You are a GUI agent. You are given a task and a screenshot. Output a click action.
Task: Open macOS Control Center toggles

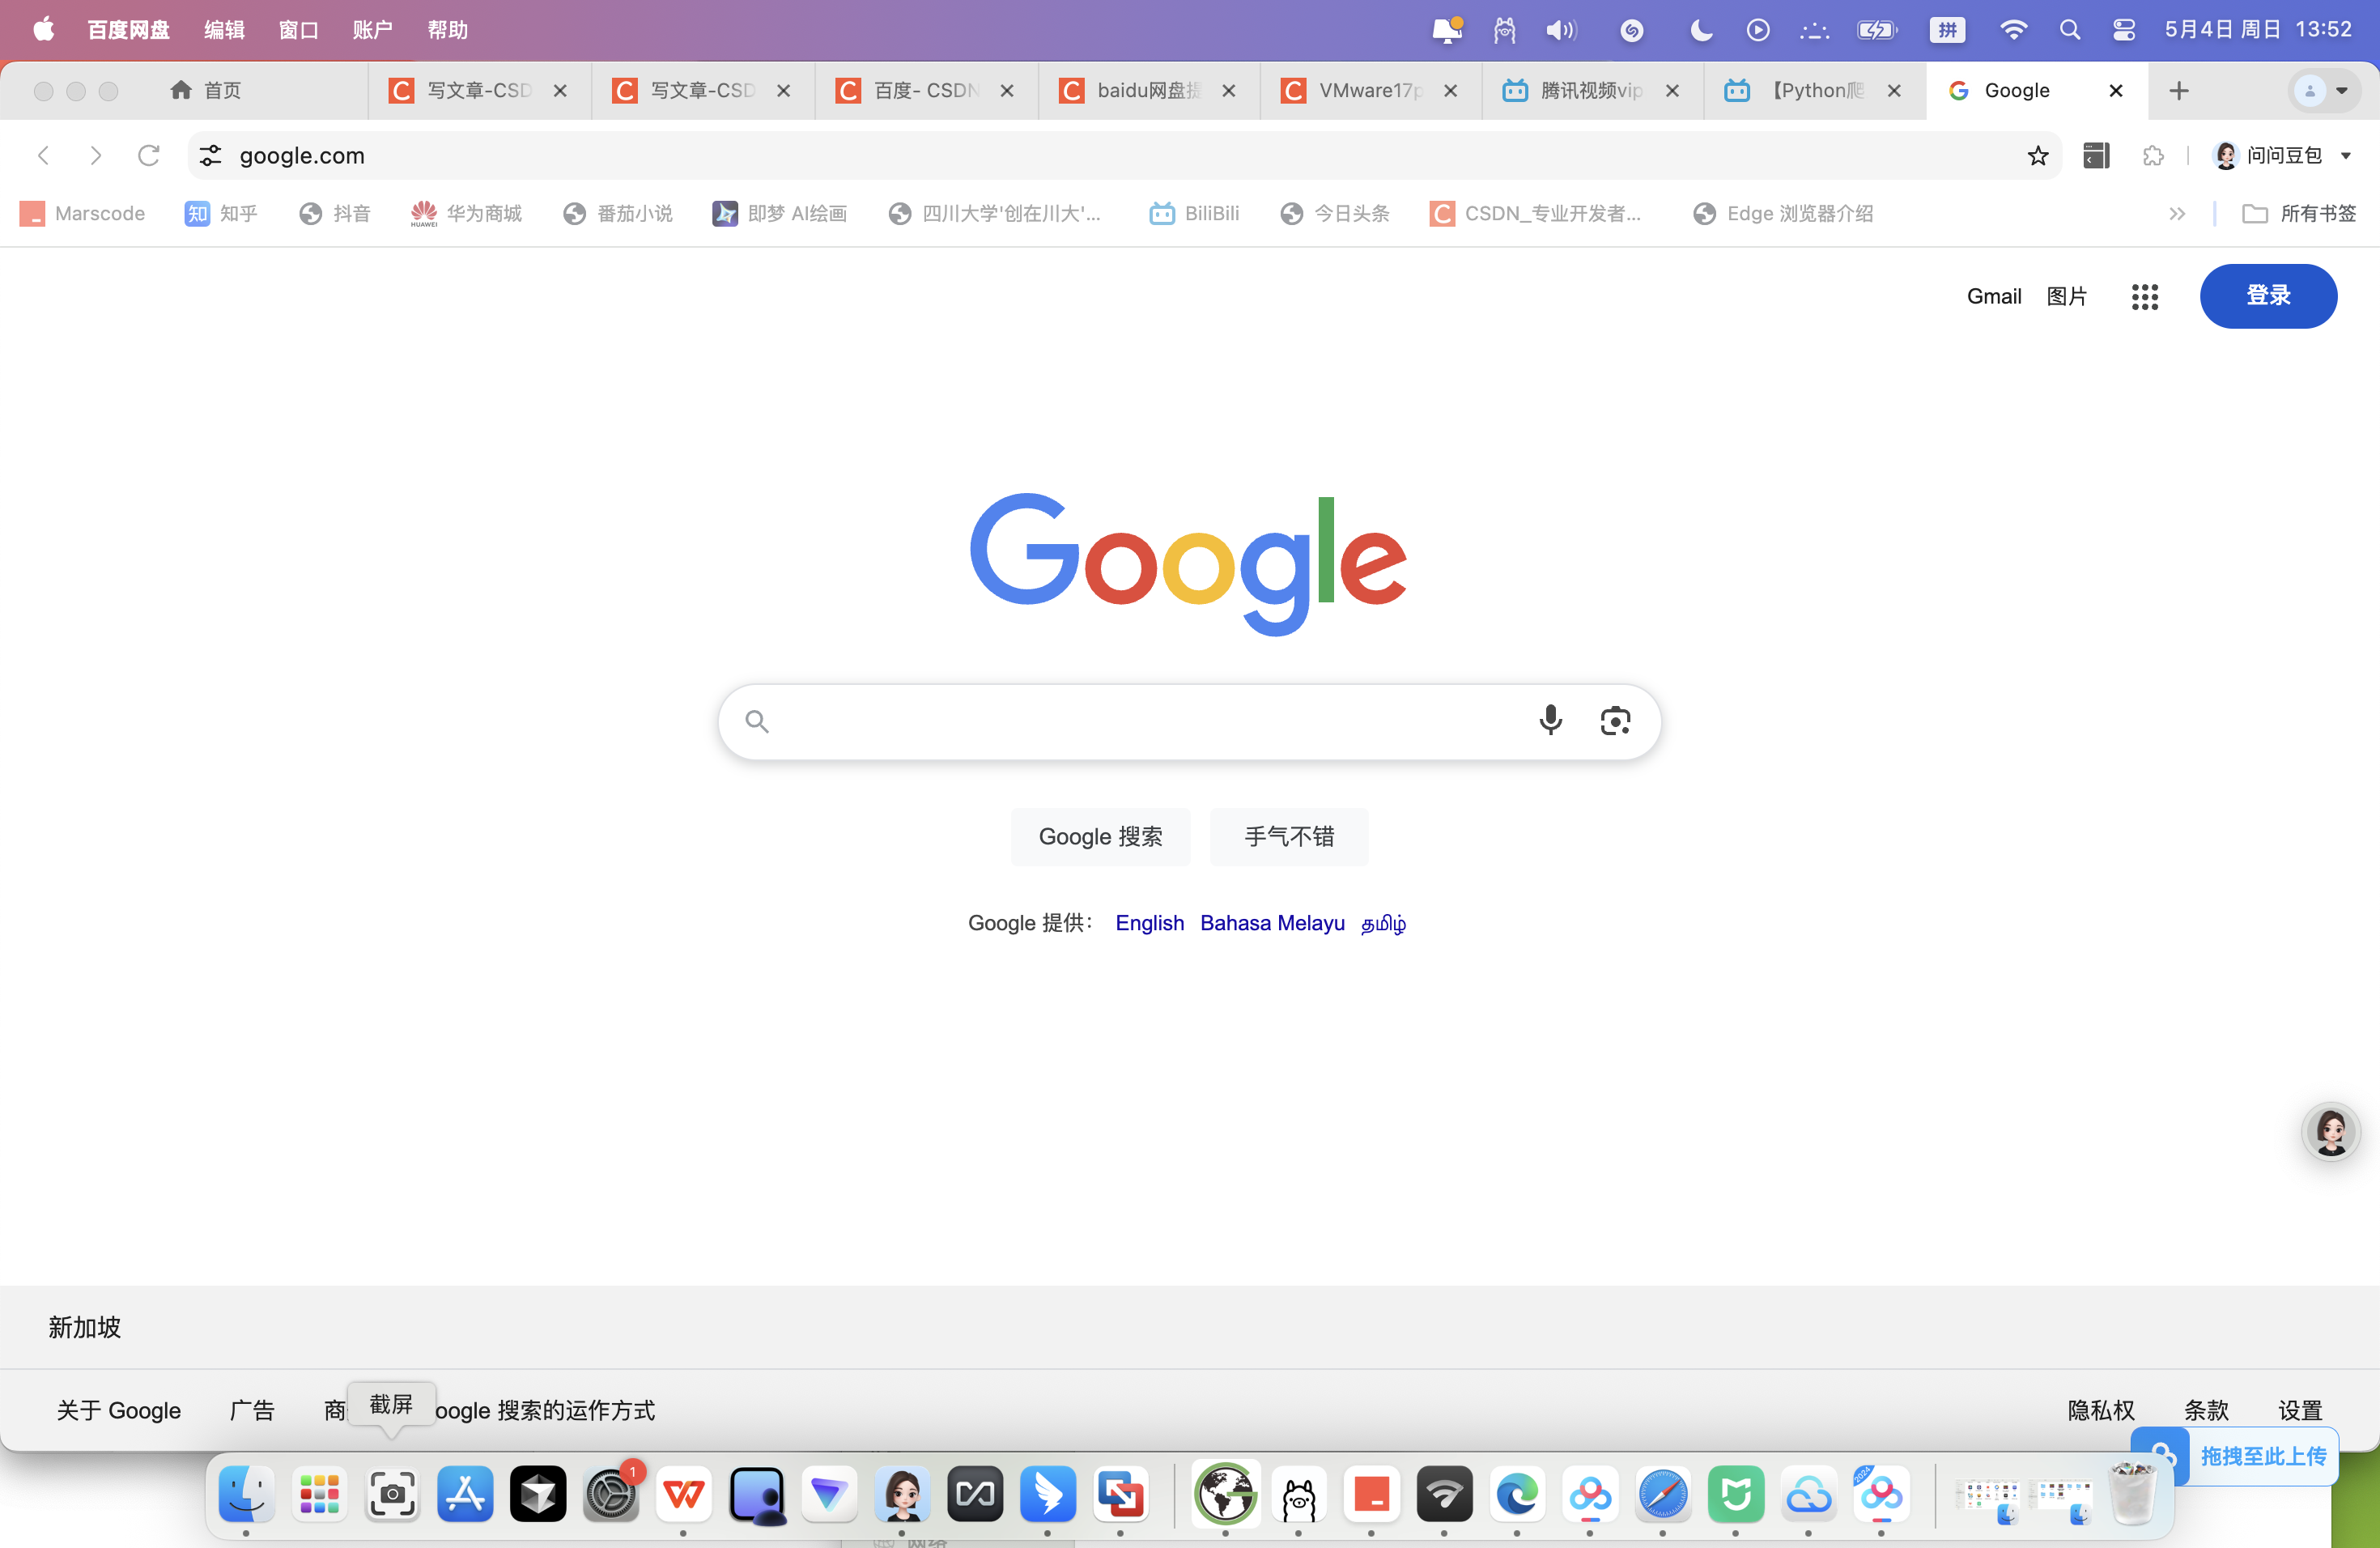coord(2123,30)
